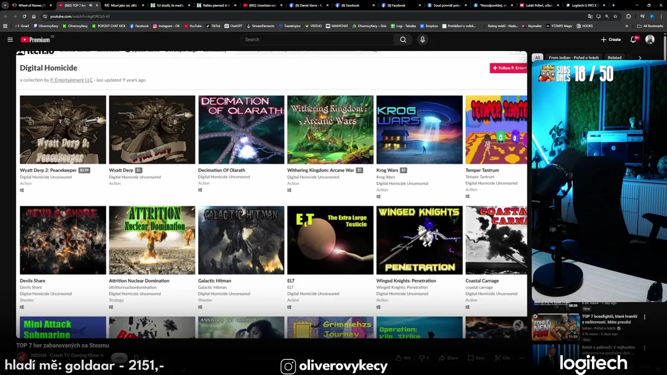Open the Gmail bookmark
This screenshot has height=375, width=667.
click(x=22, y=26)
